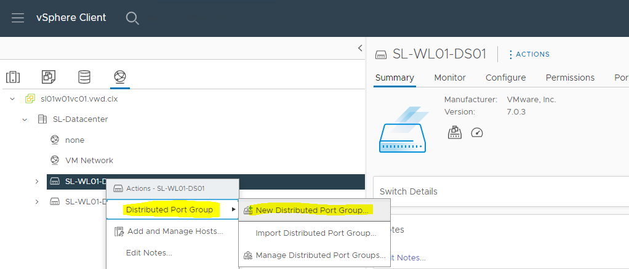Viewport: 629px width, 269px height.
Task: Click the second SL-WL01 switch icon in tree
Action: [55, 201]
